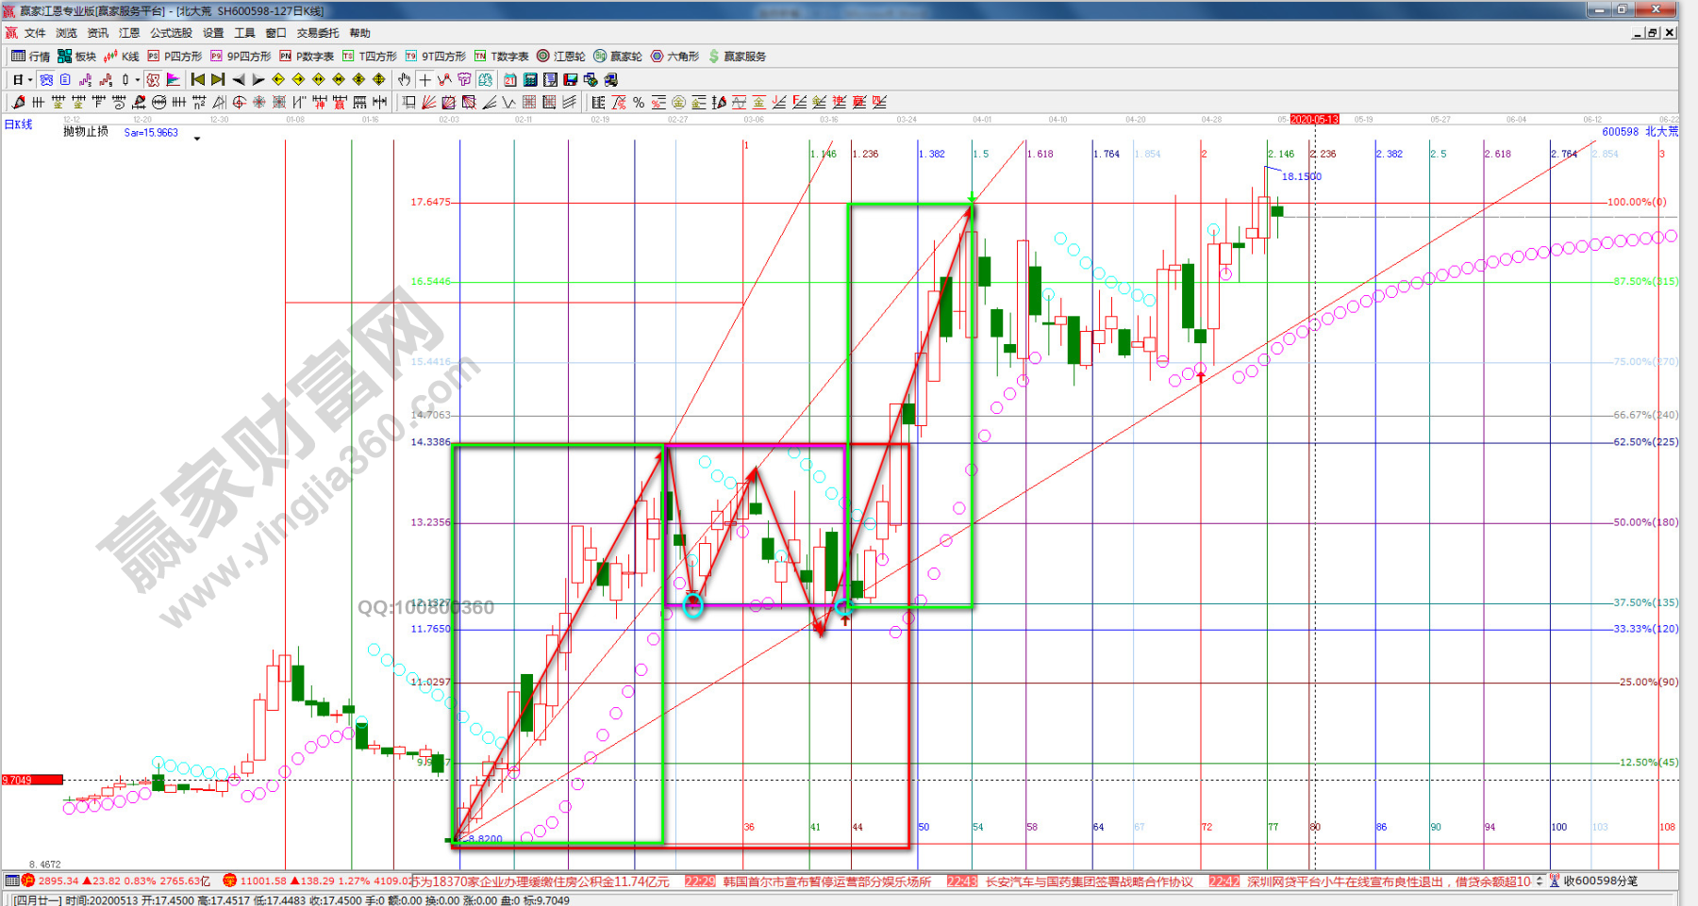Image resolution: width=1698 pixels, height=906 pixels.
Task: Expand the candlestick type dropdown arrow
Action: (x=138, y=80)
